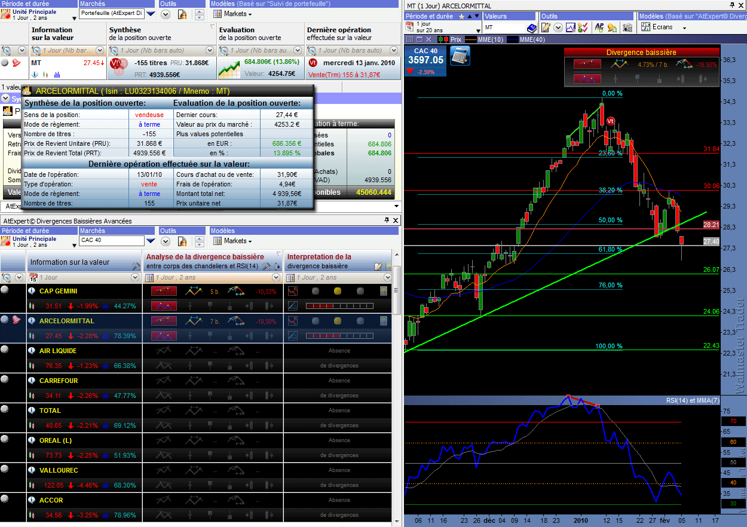Screen dimensions: 747x527
Task: Click the red bell alert icon in MT row
Action: pyautogui.click(x=16, y=62)
